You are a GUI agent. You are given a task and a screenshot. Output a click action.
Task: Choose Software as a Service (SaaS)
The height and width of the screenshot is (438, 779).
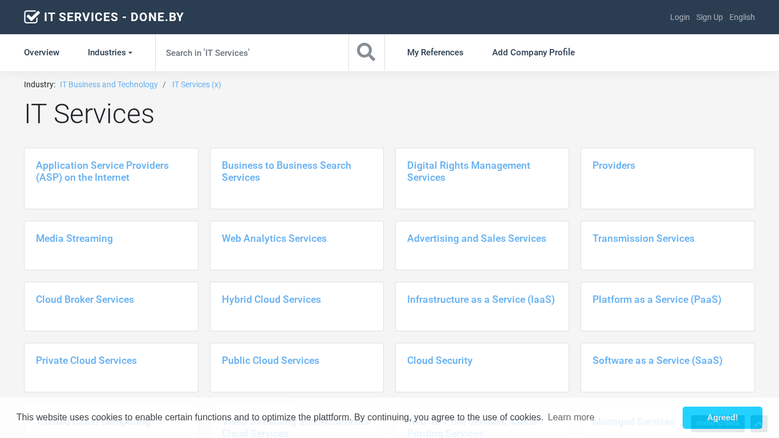click(x=658, y=360)
